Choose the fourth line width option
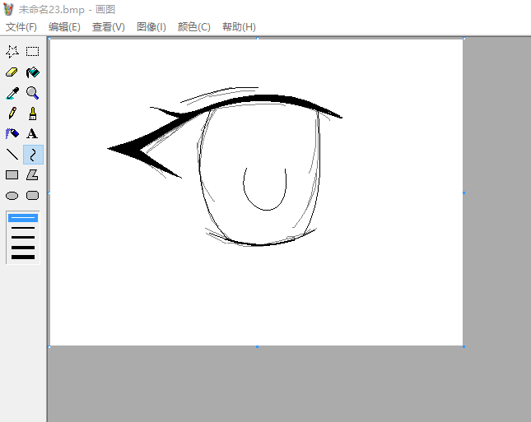Screen dimensions: 531x422 tap(23, 248)
